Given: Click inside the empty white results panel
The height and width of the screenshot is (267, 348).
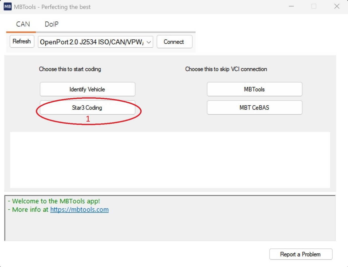Looking at the screenshot, I should tap(170, 160).
